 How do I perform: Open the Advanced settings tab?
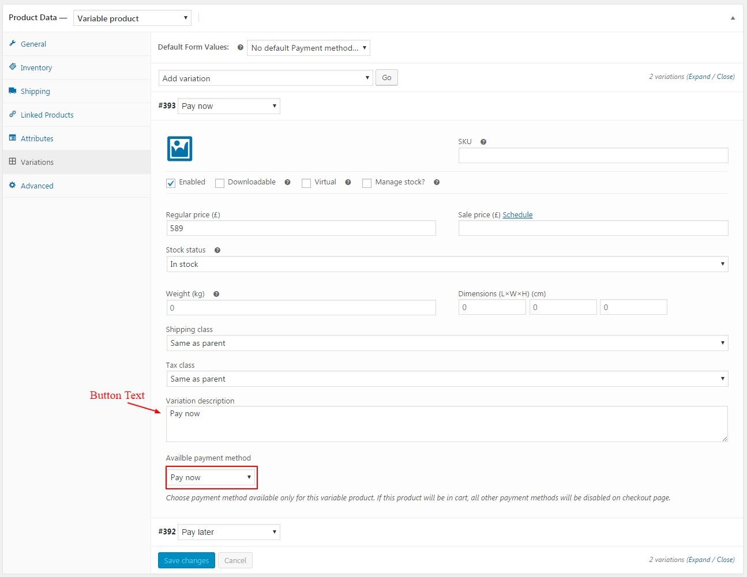click(37, 186)
